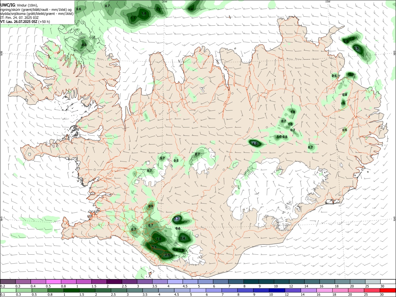Pick the bright red rain swatch past 30
The height and width of the screenshot is (297, 396).
tap(388, 290)
